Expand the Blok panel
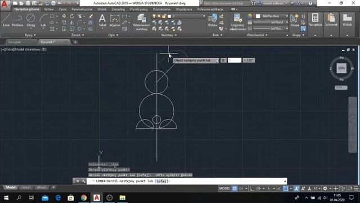 [218, 35]
